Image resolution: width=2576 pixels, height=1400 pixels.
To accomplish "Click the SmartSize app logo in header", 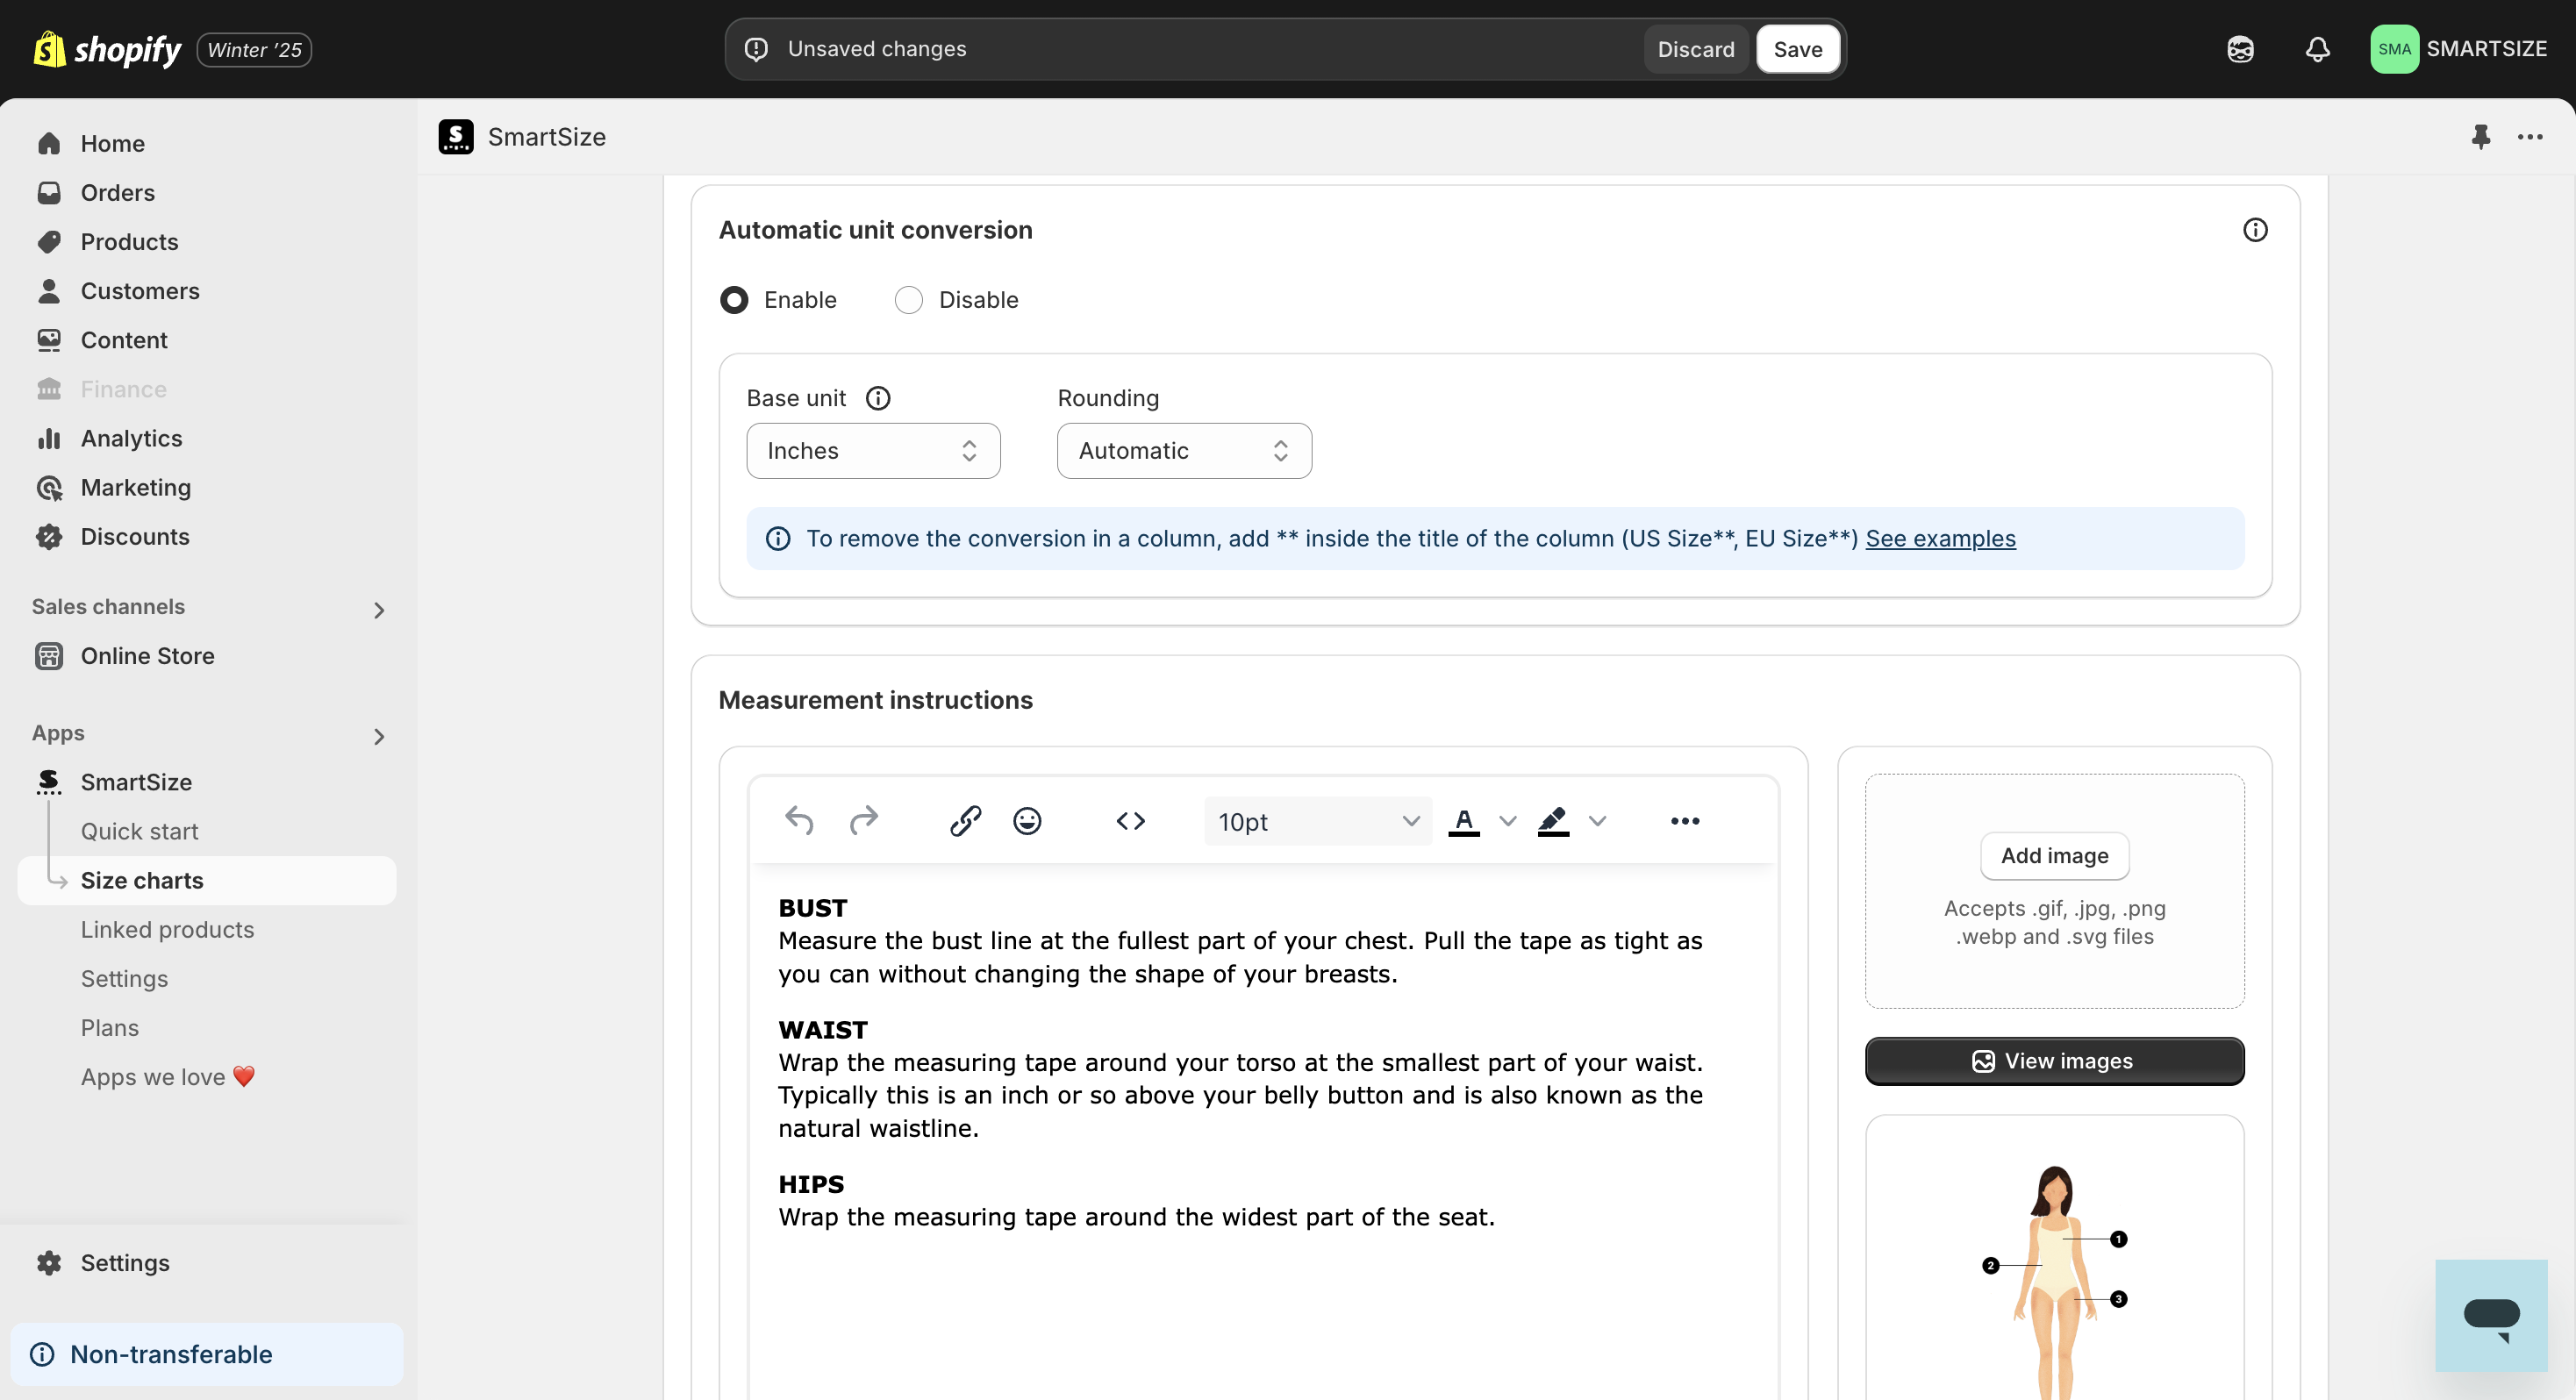I will (x=456, y=137).
